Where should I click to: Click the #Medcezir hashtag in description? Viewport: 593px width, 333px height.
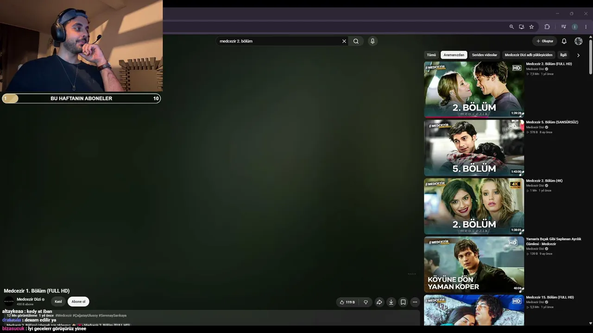click(x=63, y=315)
